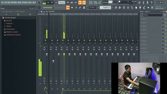Open Slot 2 plugin menu arrow
Screen dimensions: 167x94
(141, 23)
